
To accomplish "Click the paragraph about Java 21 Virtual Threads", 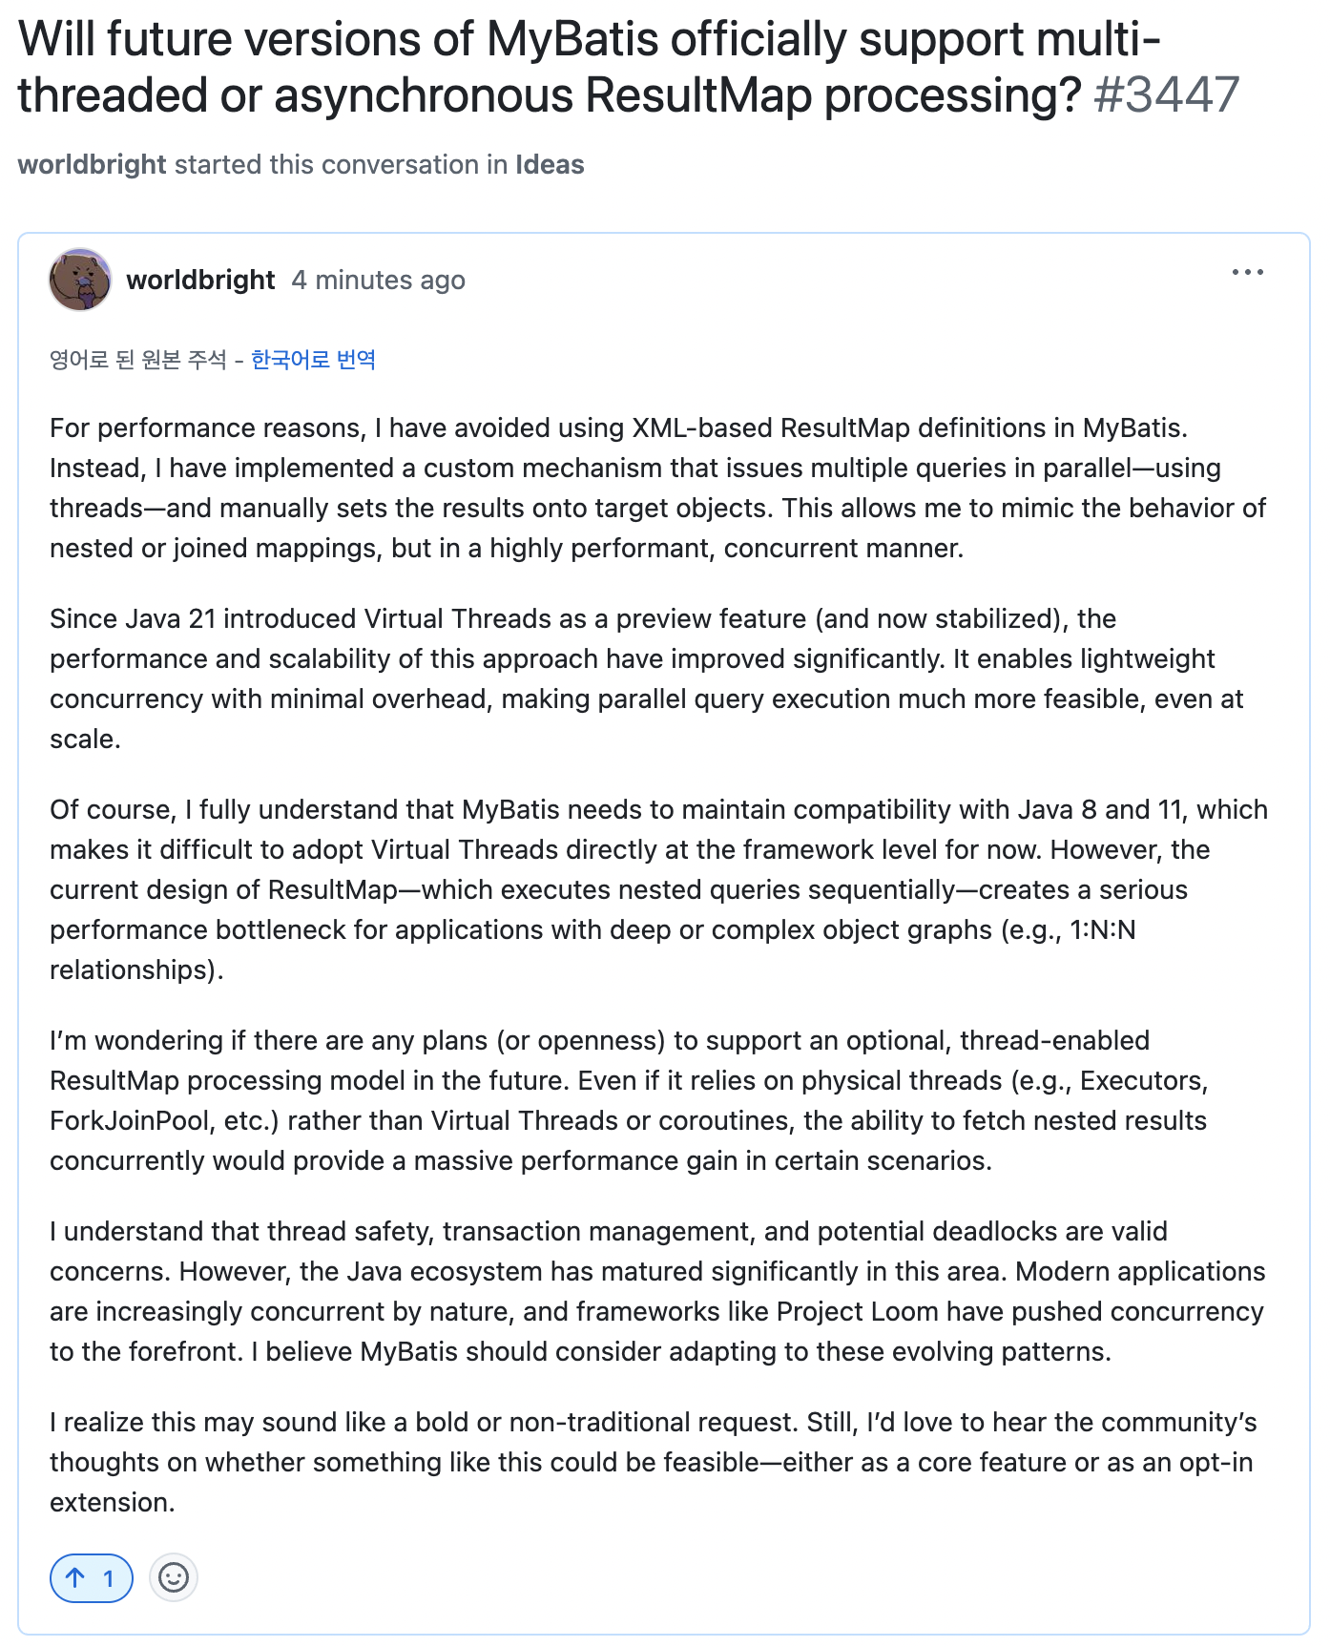I will (x=647, y=678).
